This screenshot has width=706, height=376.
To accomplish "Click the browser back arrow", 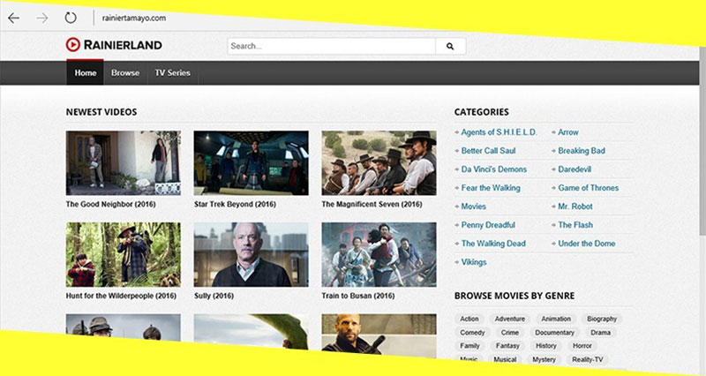I will click(x=13, y=18).
